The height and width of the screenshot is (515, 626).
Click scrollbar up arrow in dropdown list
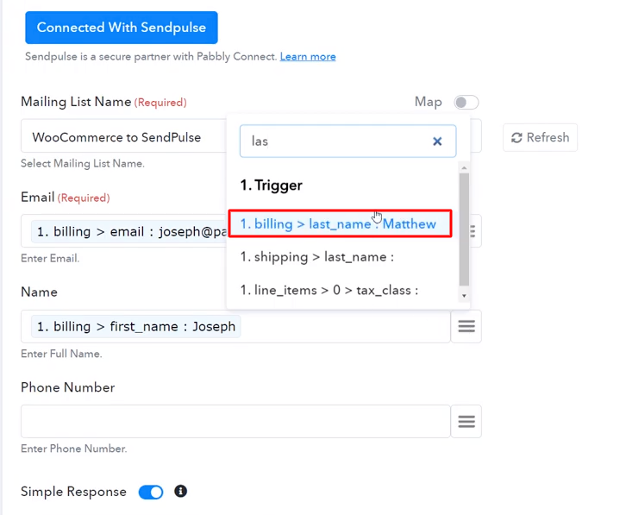pos(464,168)
